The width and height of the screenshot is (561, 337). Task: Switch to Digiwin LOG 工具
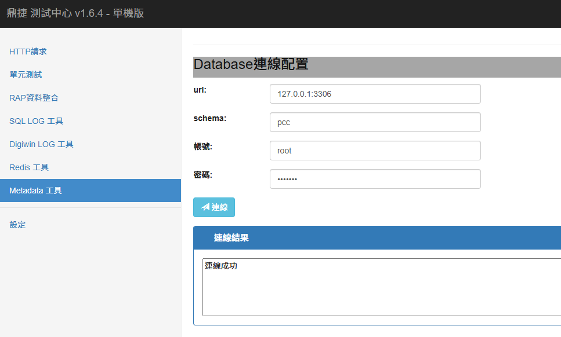pos(41,144)
